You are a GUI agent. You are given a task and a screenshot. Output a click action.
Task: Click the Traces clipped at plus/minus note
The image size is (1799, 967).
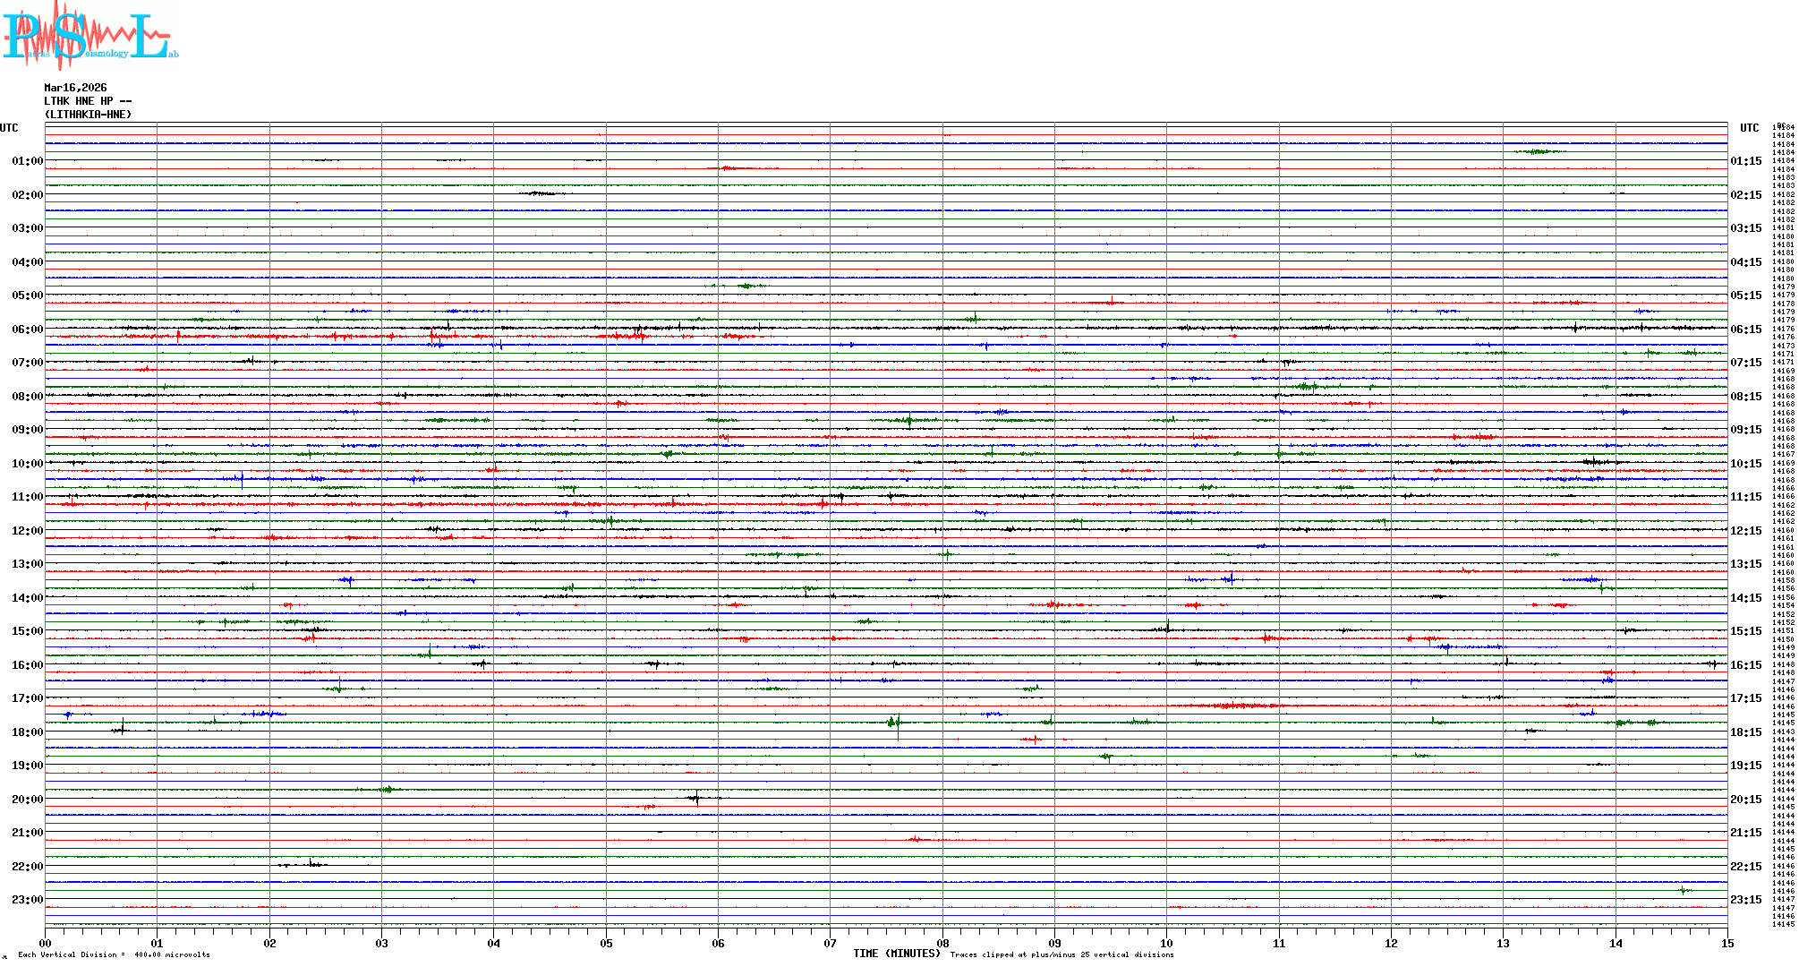click(1061, 954)
